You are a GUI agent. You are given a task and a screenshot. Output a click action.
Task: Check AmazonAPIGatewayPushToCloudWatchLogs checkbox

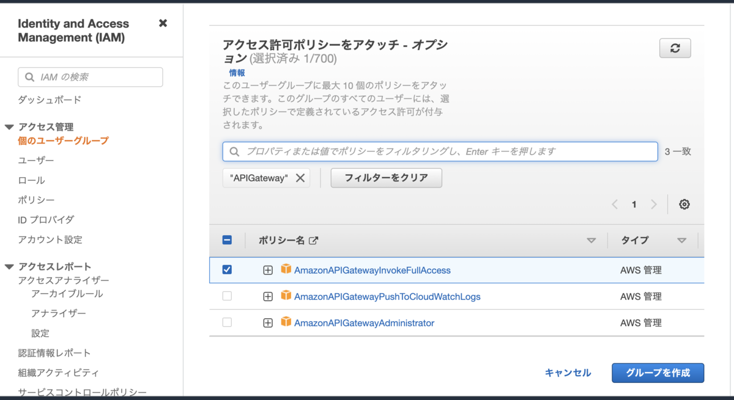click(x=227, y=296)
